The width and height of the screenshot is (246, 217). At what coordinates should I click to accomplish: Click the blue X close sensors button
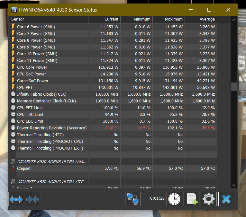(x=226, y=199)
